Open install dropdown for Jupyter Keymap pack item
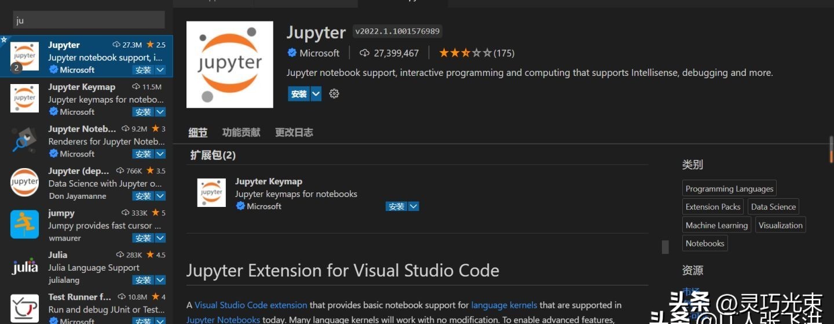The width and height of the screenshot is (834, 324). tap(413, 206)
